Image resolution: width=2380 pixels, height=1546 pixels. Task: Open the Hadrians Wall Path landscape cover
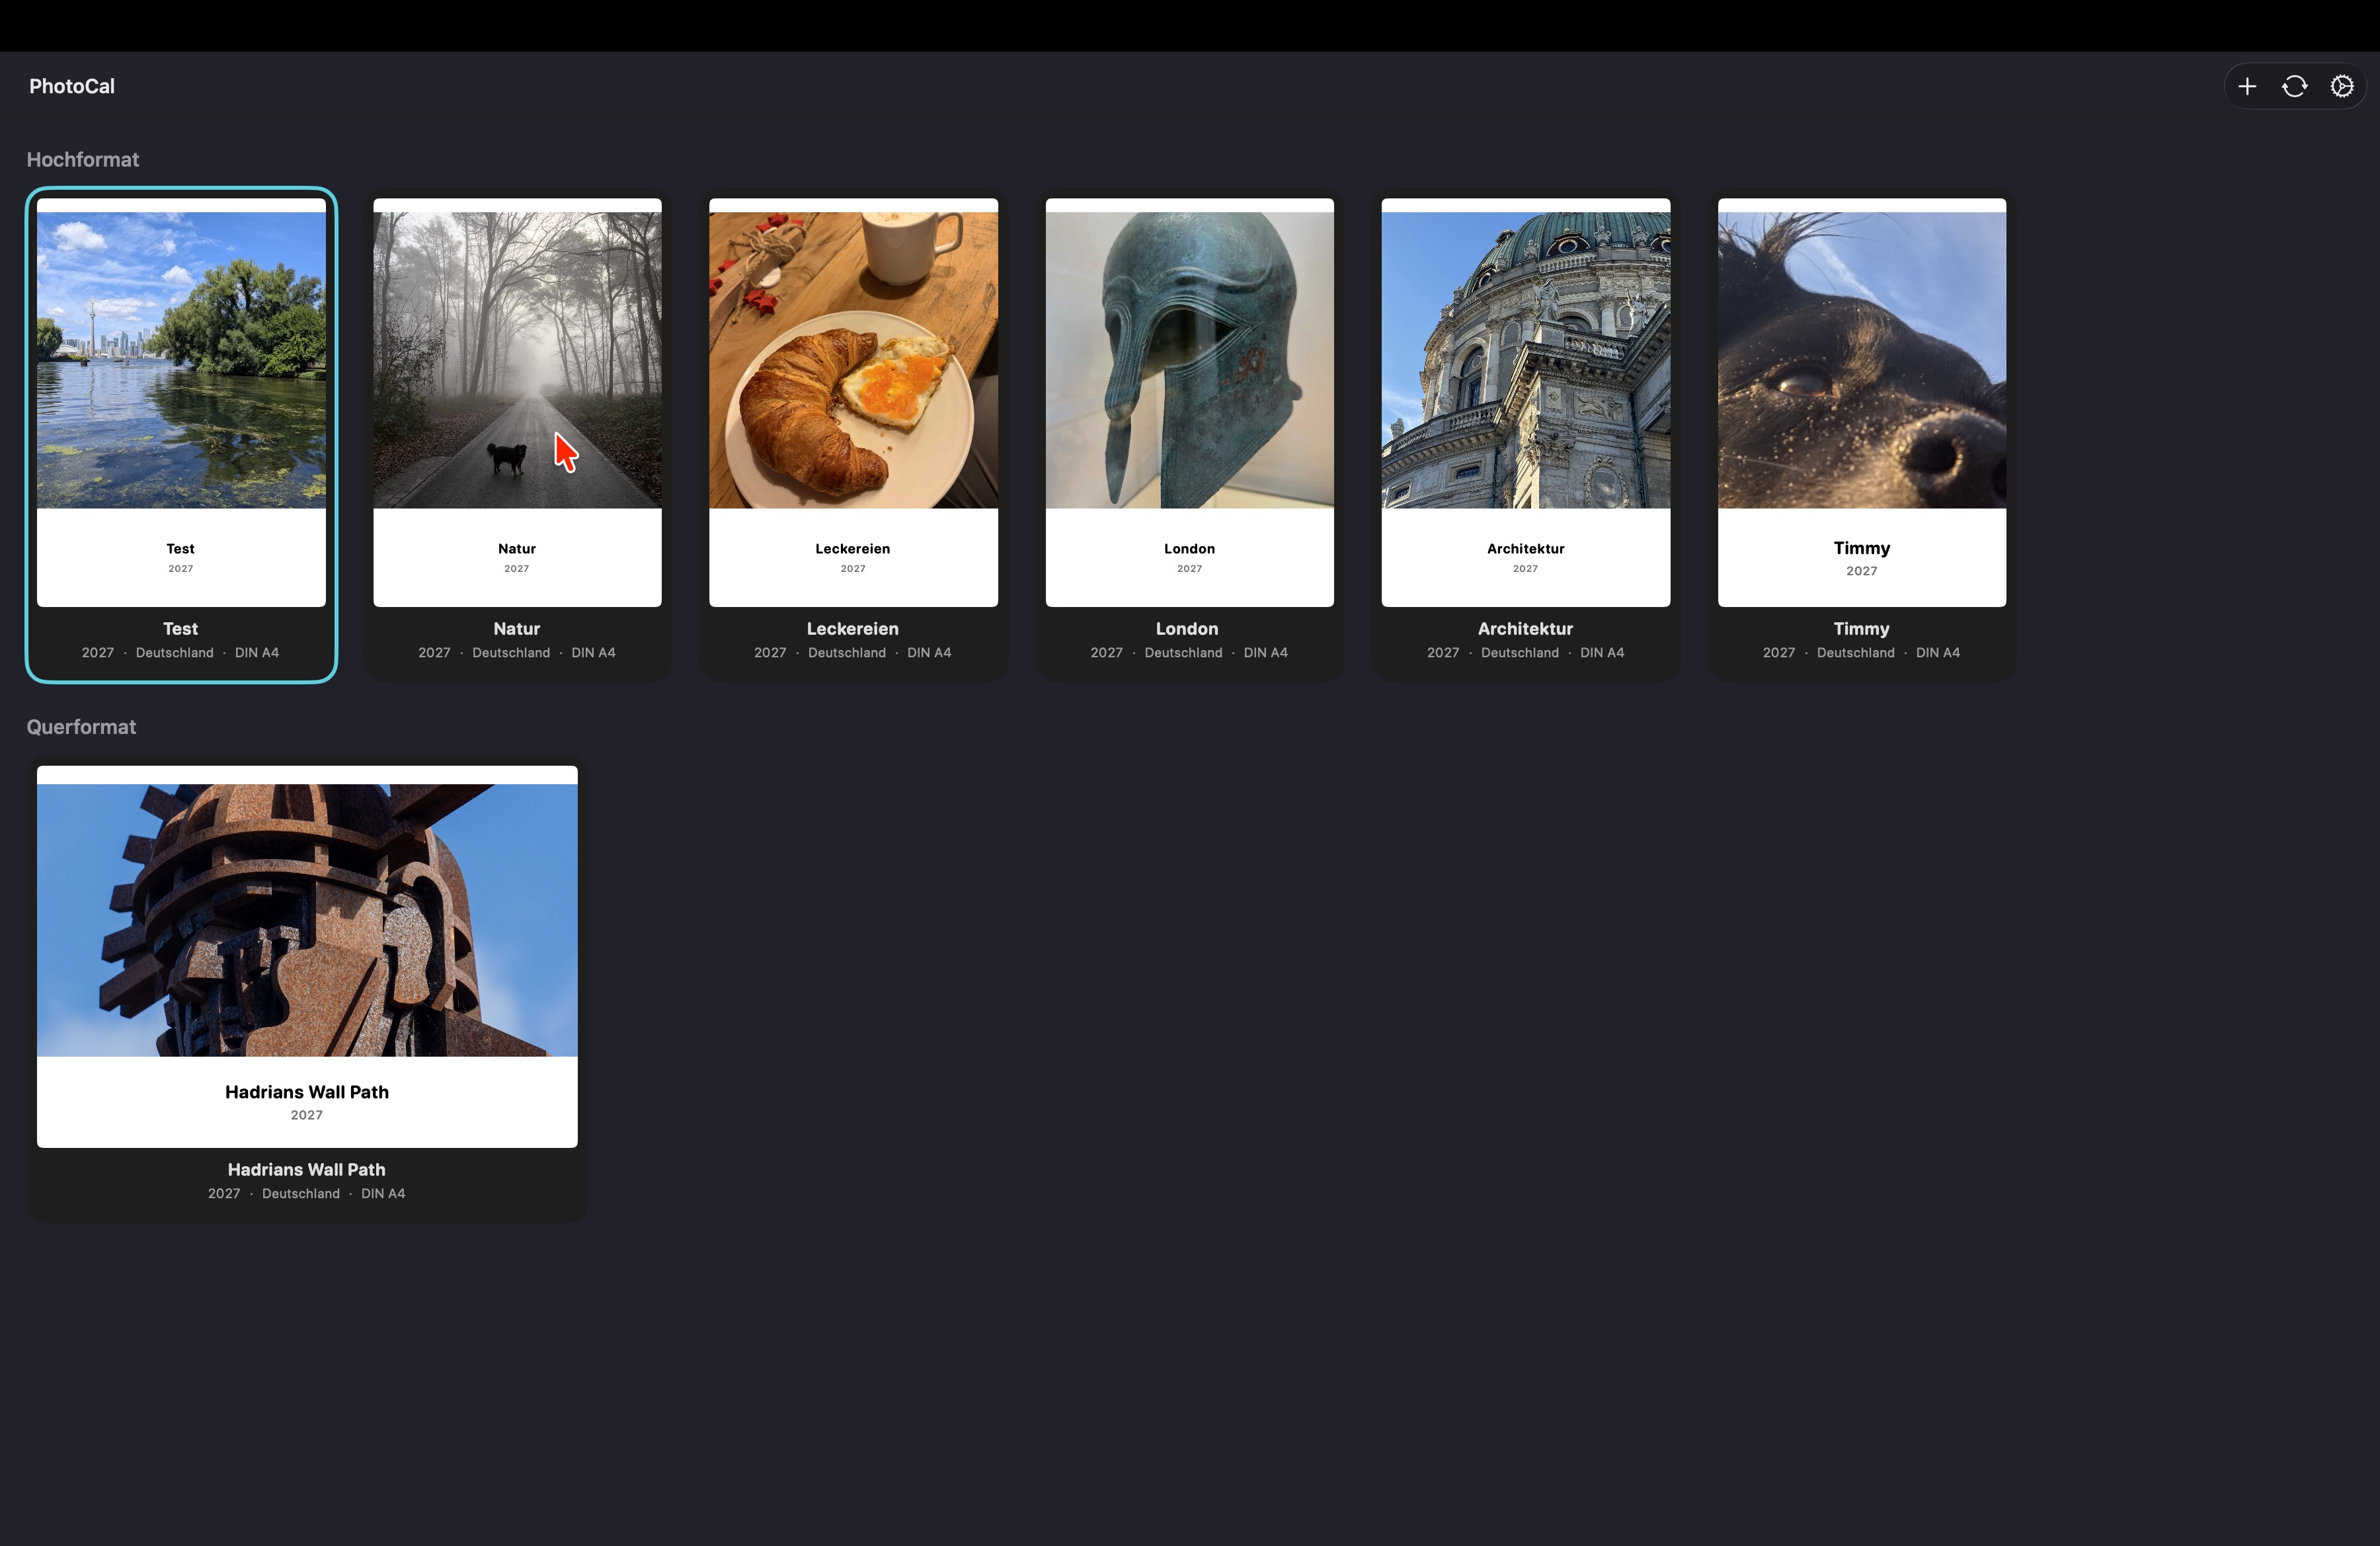(307, 920)
